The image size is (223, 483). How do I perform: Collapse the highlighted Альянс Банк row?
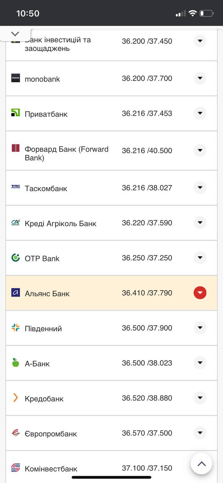(200, 292)
